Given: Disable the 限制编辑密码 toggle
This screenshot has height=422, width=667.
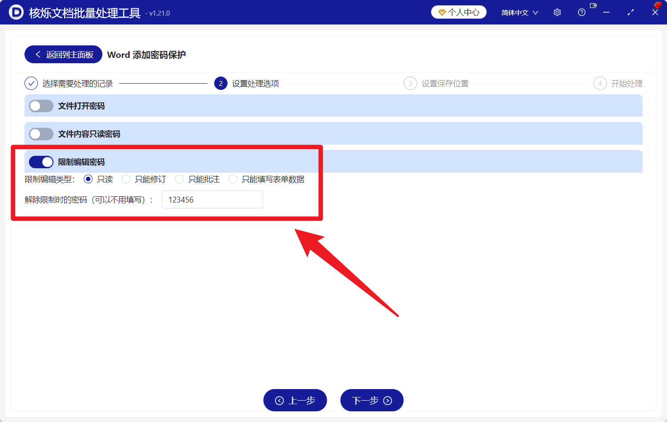Looking at the screenshot, I should tap(41, 162).
